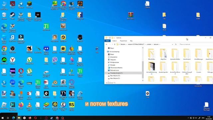Select the Garry's Mod desktop shortcut
This screenshot has height=120, width=213.
13,38
